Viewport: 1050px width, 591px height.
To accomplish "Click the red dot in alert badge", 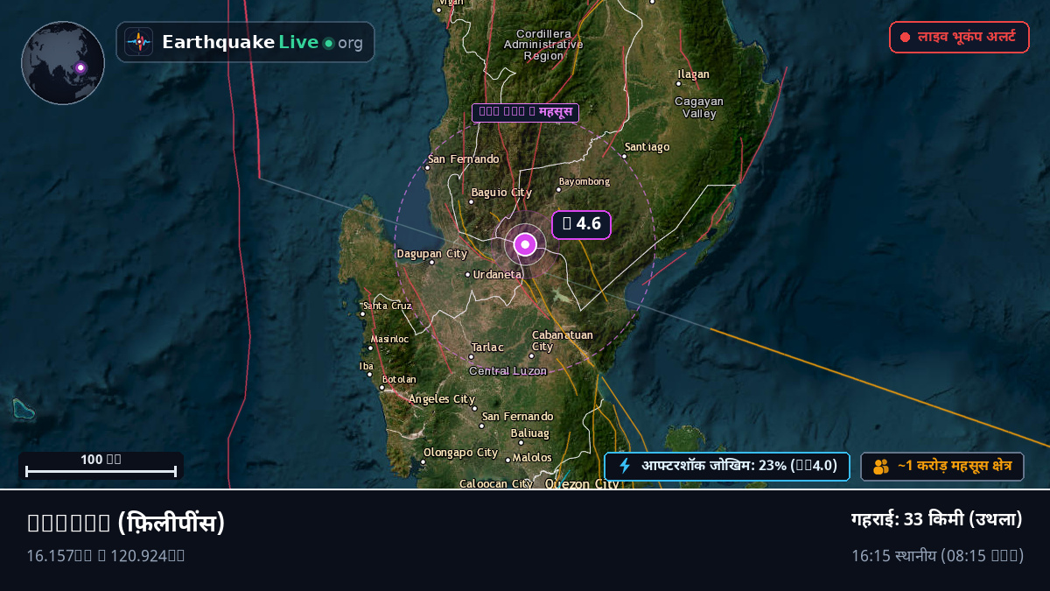I will click(x=905, y=38).
